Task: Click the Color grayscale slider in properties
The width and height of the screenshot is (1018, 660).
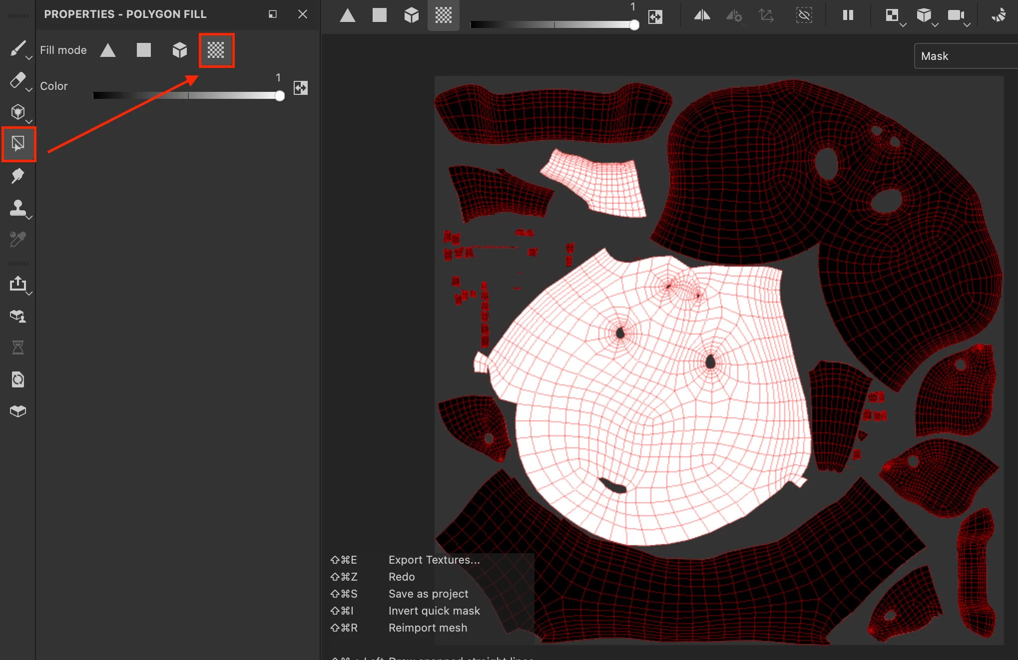Action: tap(188, 95)
